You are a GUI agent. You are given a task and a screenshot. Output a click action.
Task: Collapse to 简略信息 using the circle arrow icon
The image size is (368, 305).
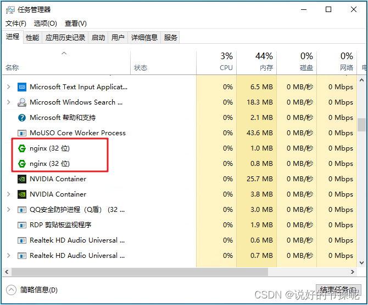tap(12, 290)
